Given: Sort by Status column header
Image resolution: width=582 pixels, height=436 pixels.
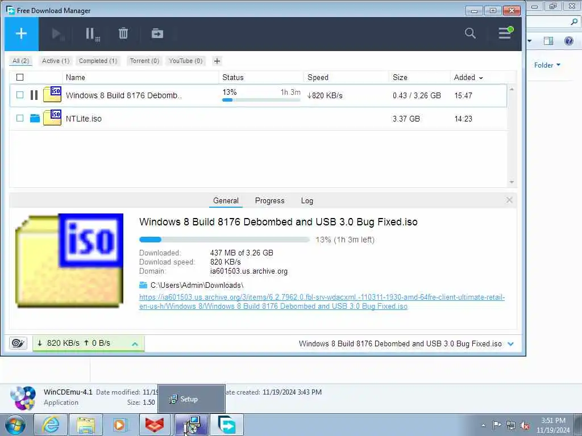Looking at the screenshot, I should coord(232,77).
